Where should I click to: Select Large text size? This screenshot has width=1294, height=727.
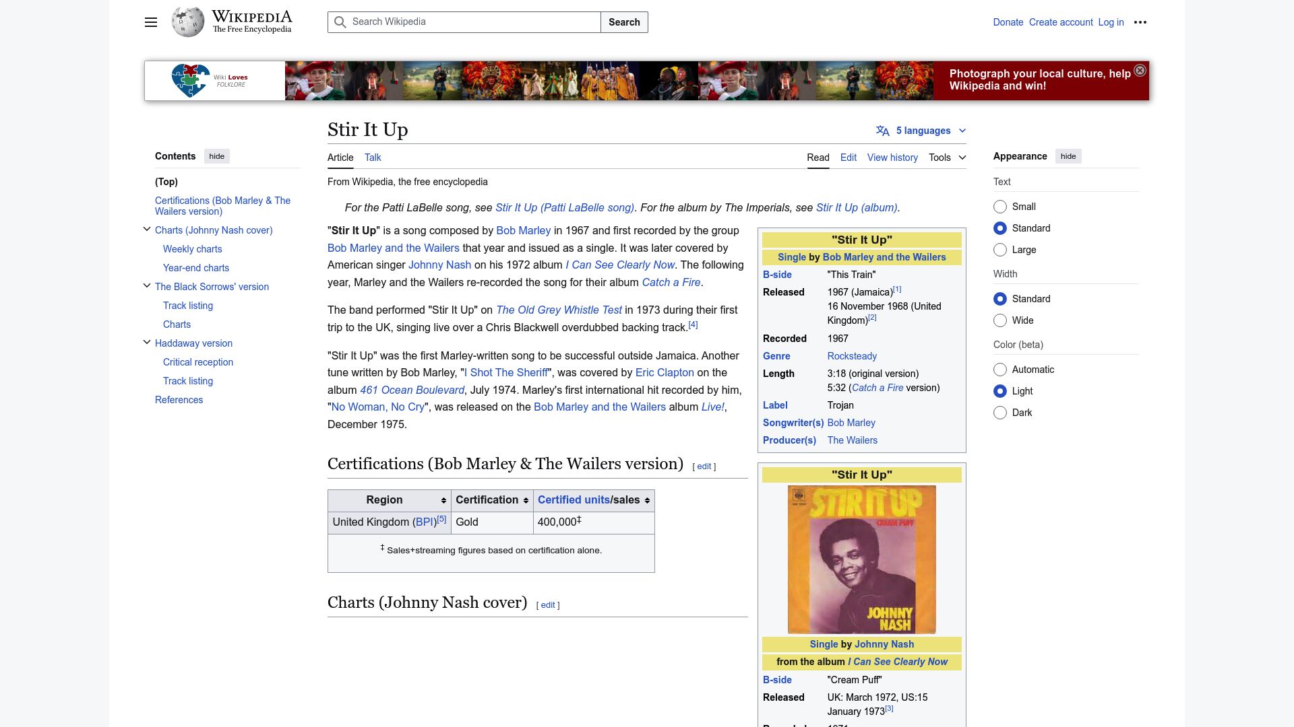tap(1000, 250)
